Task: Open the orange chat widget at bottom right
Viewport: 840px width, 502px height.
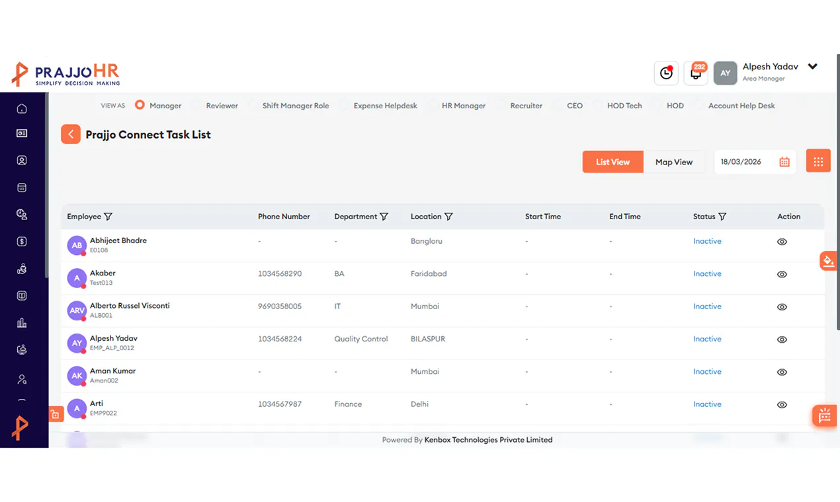Action: [x=825, y=415]
